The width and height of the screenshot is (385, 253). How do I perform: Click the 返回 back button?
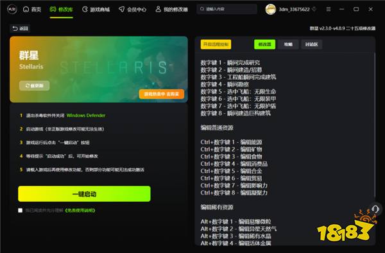click(x=20, y=28)
